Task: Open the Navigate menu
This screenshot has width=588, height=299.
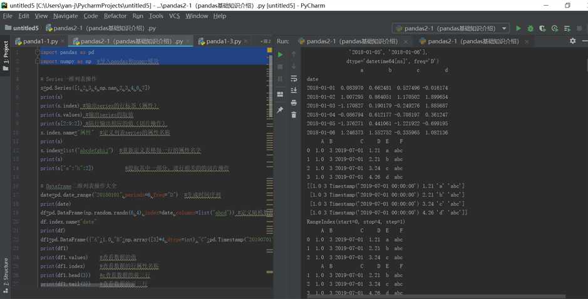Action: coord(66,16)
